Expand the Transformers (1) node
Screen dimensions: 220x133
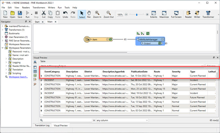(2, 30)
